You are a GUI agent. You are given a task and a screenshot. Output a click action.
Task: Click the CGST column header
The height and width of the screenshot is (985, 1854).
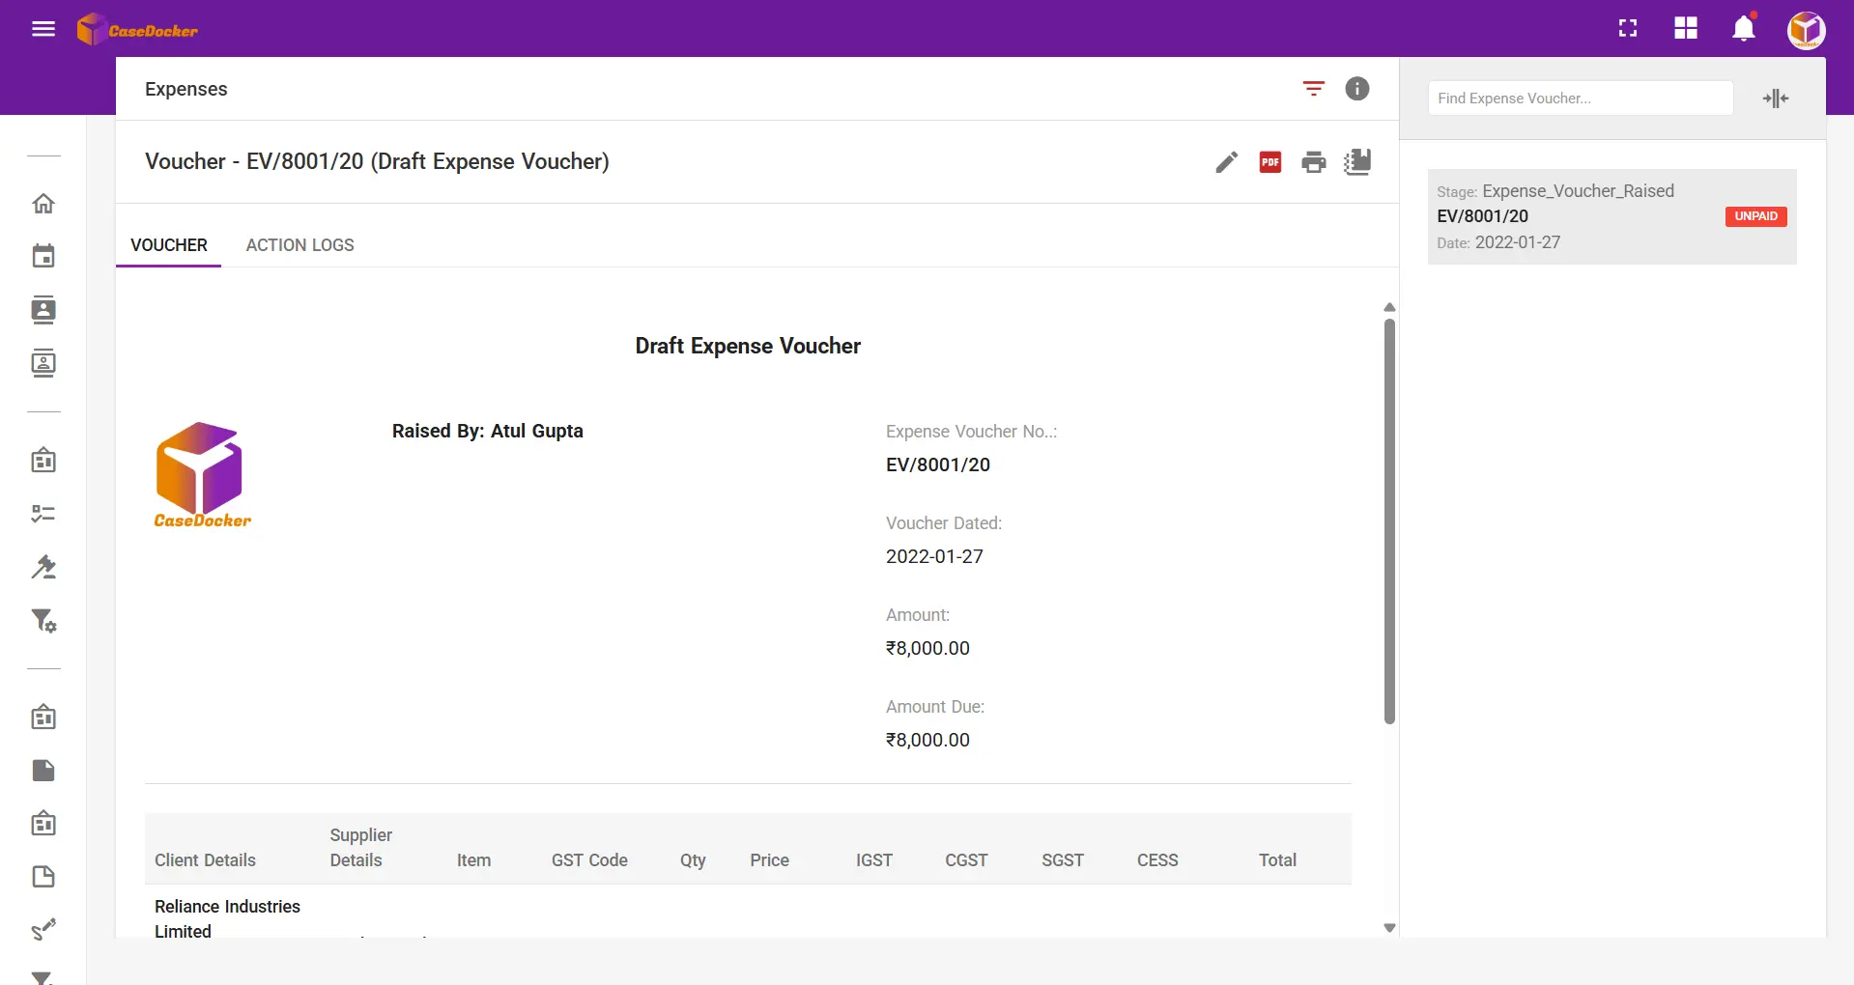point(966,860)
